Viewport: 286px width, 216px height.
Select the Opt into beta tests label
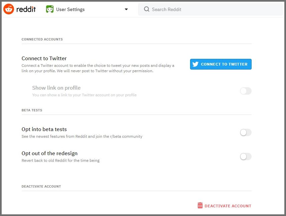[44, 129]
